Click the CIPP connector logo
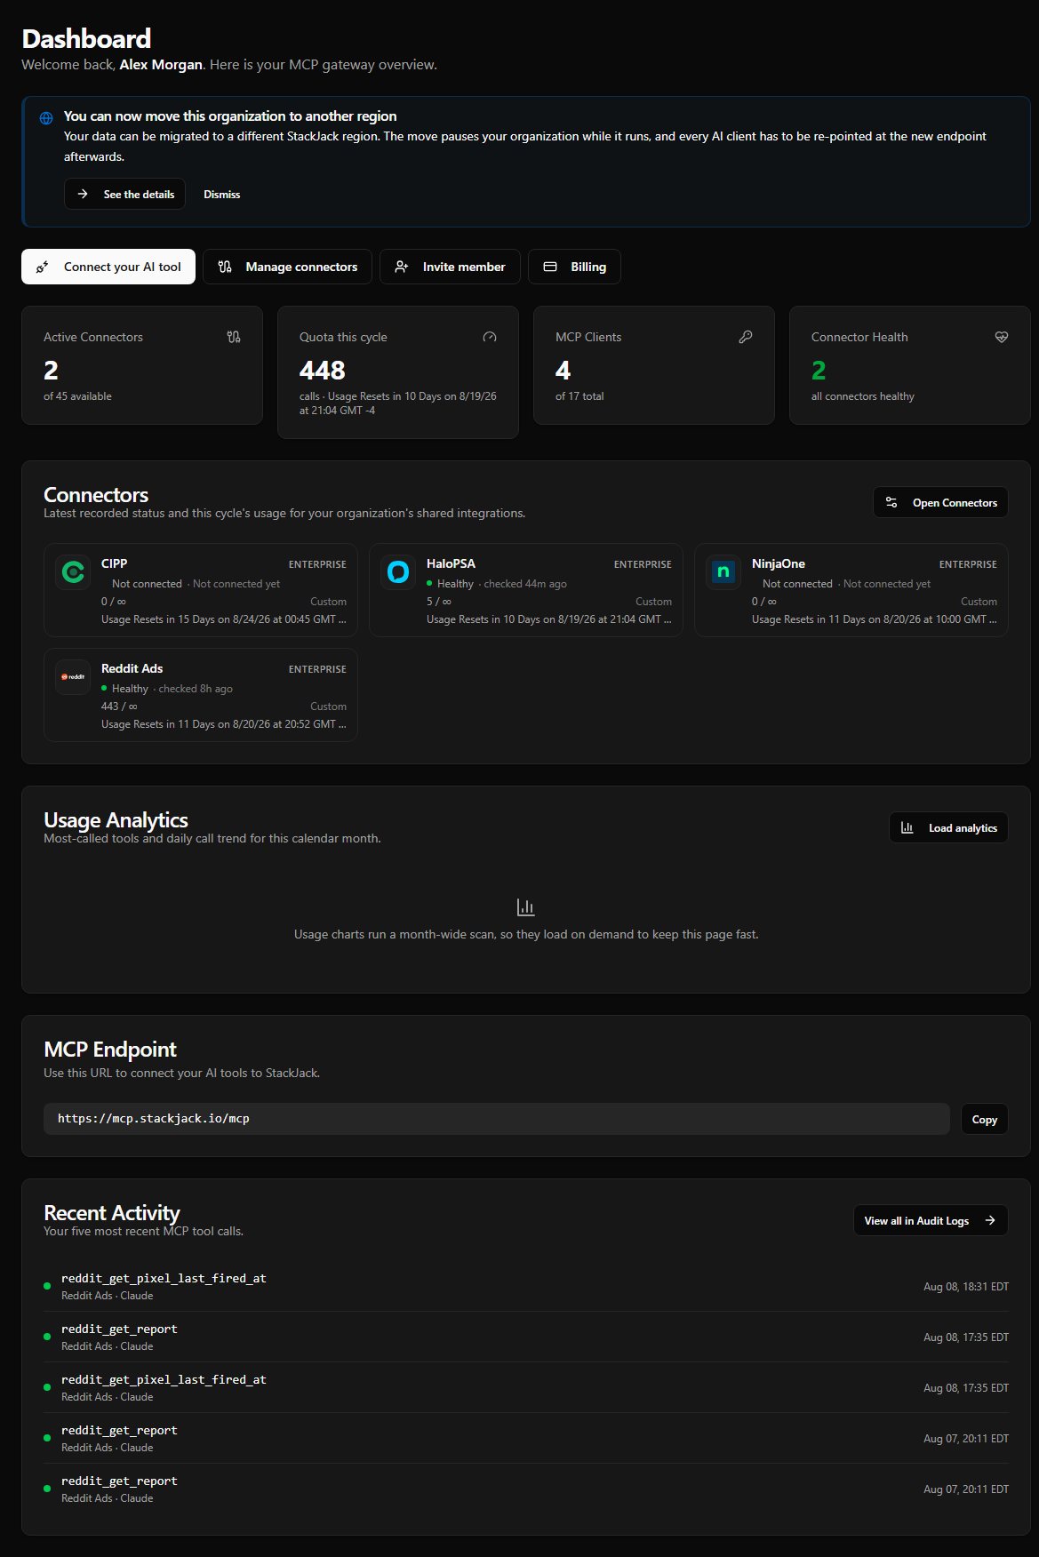Image resolution: width=1039 pixels, height=1557 pixels. point(73,571)
